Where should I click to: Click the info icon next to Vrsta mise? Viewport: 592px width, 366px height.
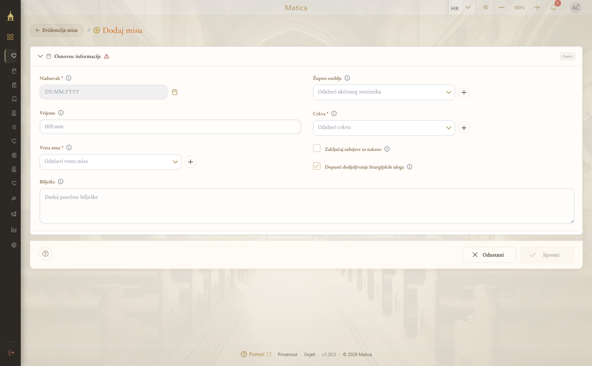[69, 148]
